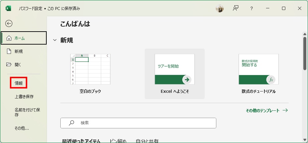Click the feedback person icon in title bar
Screen dimensions: 308x143
point(236,9)
